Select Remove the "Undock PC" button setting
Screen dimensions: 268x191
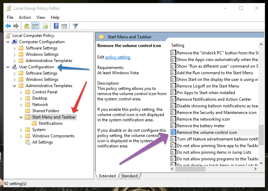pos(217,53)
